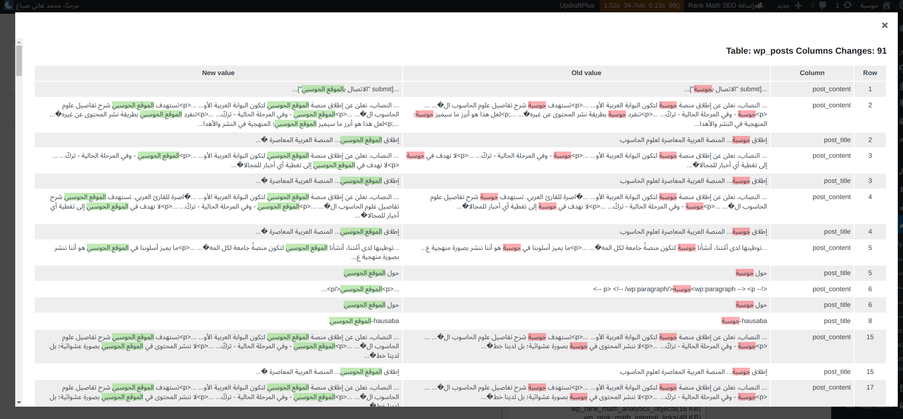The image size is (903, 419).
Task: Open the updates refresh icon
Action: [x=847, y=6]
